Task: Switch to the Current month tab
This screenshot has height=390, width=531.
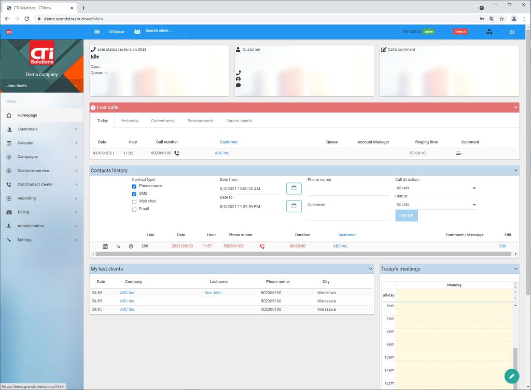Action: [x=239, y=121]
